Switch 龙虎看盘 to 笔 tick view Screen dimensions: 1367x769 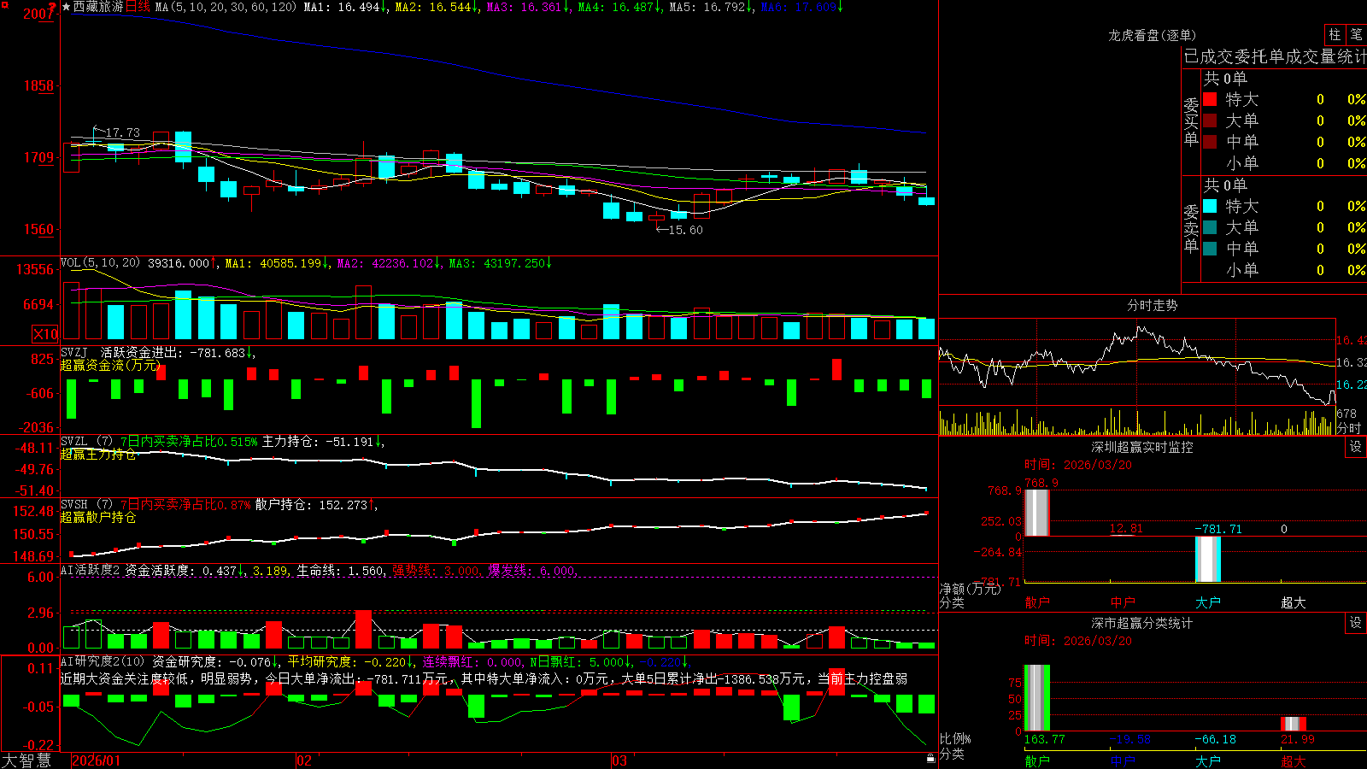point(1356,34)
